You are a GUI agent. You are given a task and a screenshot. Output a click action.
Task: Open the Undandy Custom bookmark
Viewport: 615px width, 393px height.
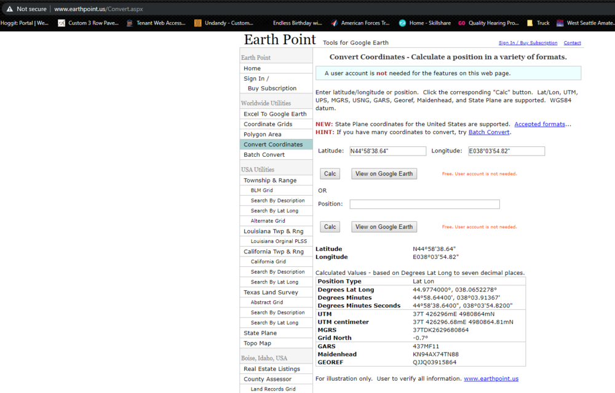224,23
